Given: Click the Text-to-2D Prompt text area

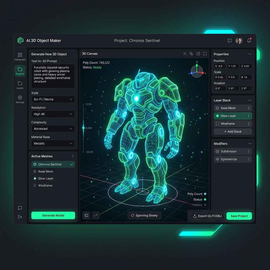Looking at the screenshot, I should pos(53,76).
